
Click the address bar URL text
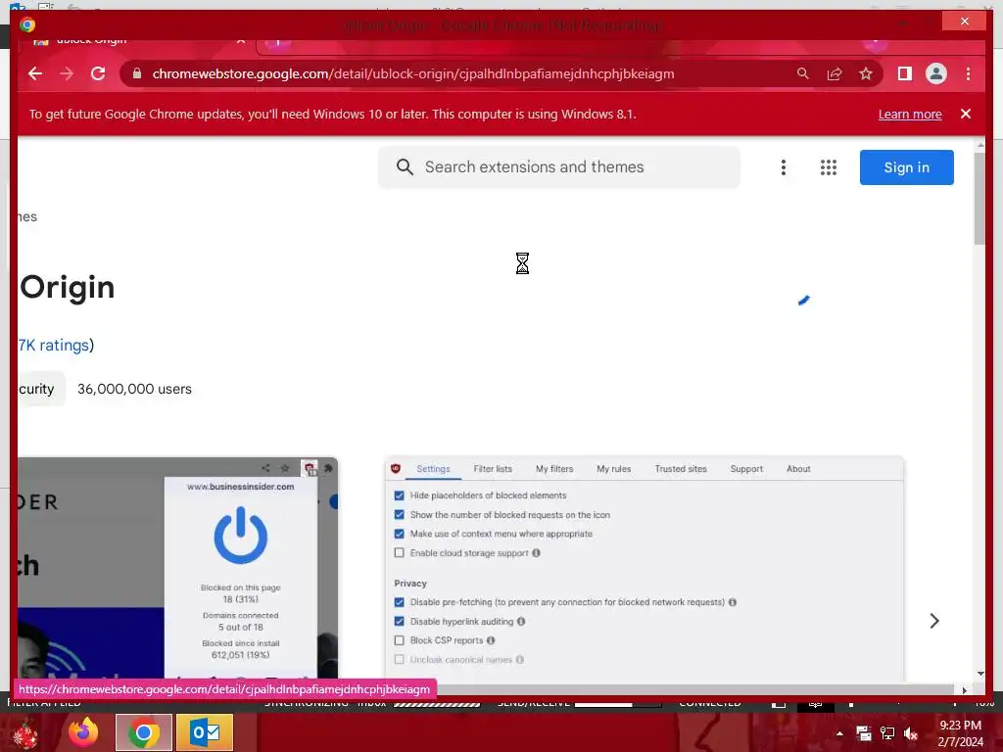(x=413, y=73)
